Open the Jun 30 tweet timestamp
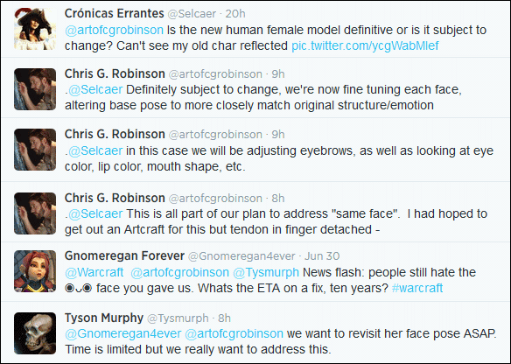This screenshot has width=511, height=364. pos(322,256)
